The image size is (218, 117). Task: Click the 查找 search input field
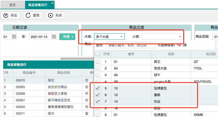(x=131, y=45)
